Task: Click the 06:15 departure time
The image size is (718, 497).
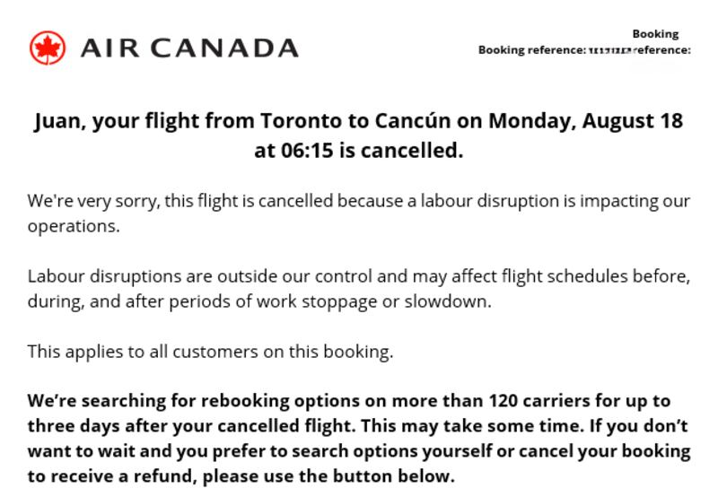Action: pyautogui.click(x=306, y=151)
